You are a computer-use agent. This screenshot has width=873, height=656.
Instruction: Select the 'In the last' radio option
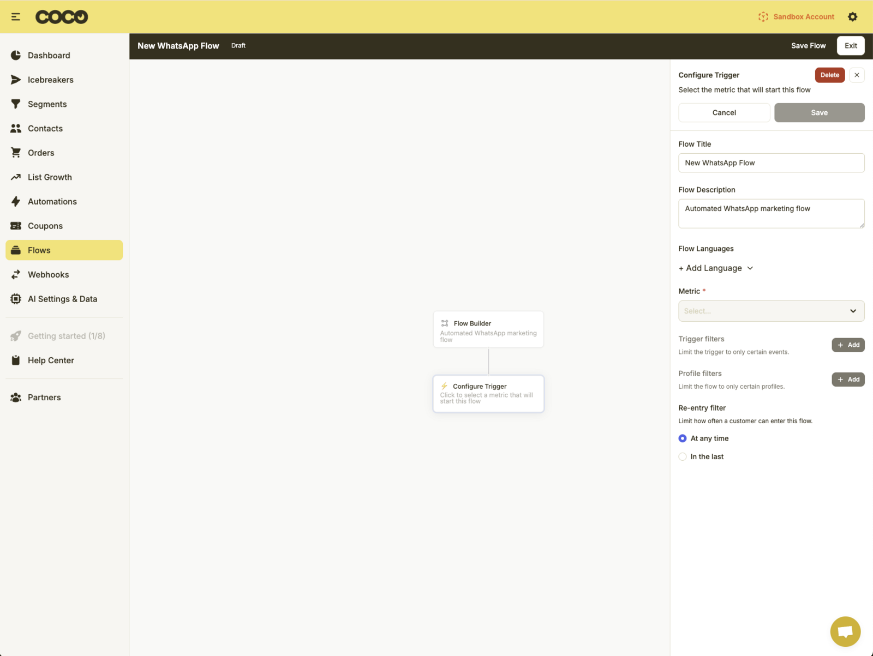(x=683, y=457)
